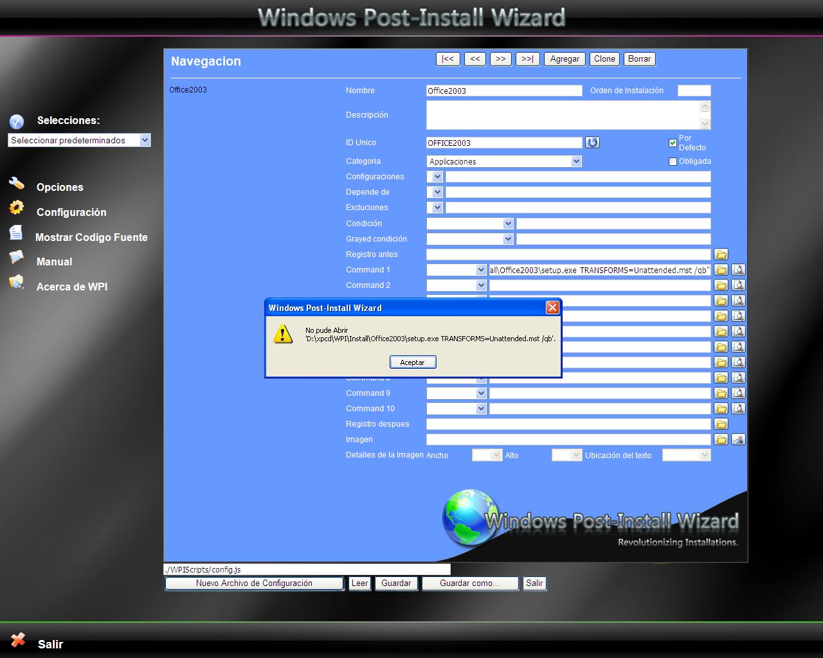Click the Descripción text area

click(x=563, y=115)
